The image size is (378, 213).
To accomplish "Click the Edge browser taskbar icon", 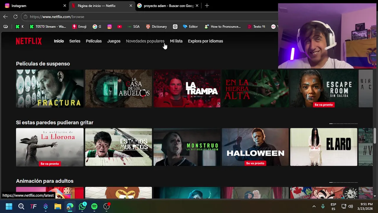I will [x=70, y=206].
